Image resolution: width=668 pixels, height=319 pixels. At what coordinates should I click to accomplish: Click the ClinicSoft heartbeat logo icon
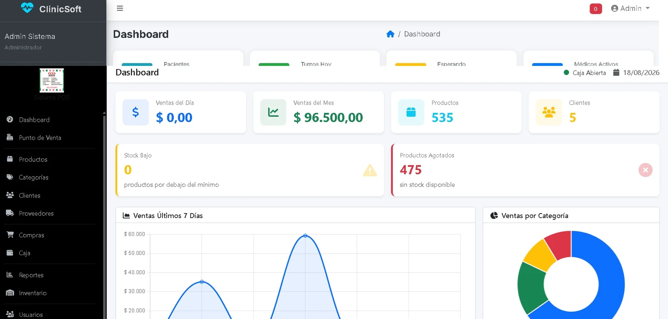[x=27, y=8]
